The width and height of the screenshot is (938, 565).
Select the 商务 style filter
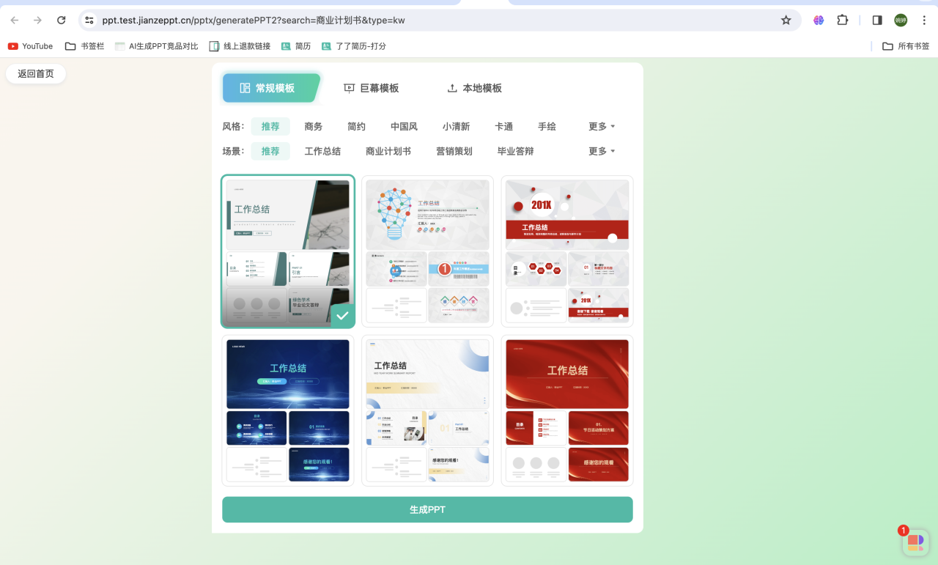[314, 127]
